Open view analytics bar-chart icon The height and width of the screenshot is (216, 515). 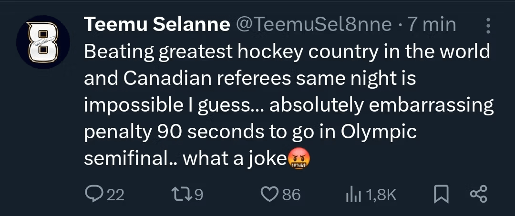tap(352, 194)
